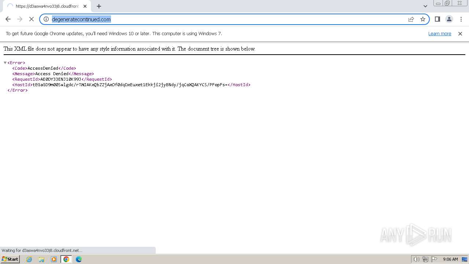469x264 pixels.
Task: Minimize the Chrome window
Action: click(x=438, y=3)
